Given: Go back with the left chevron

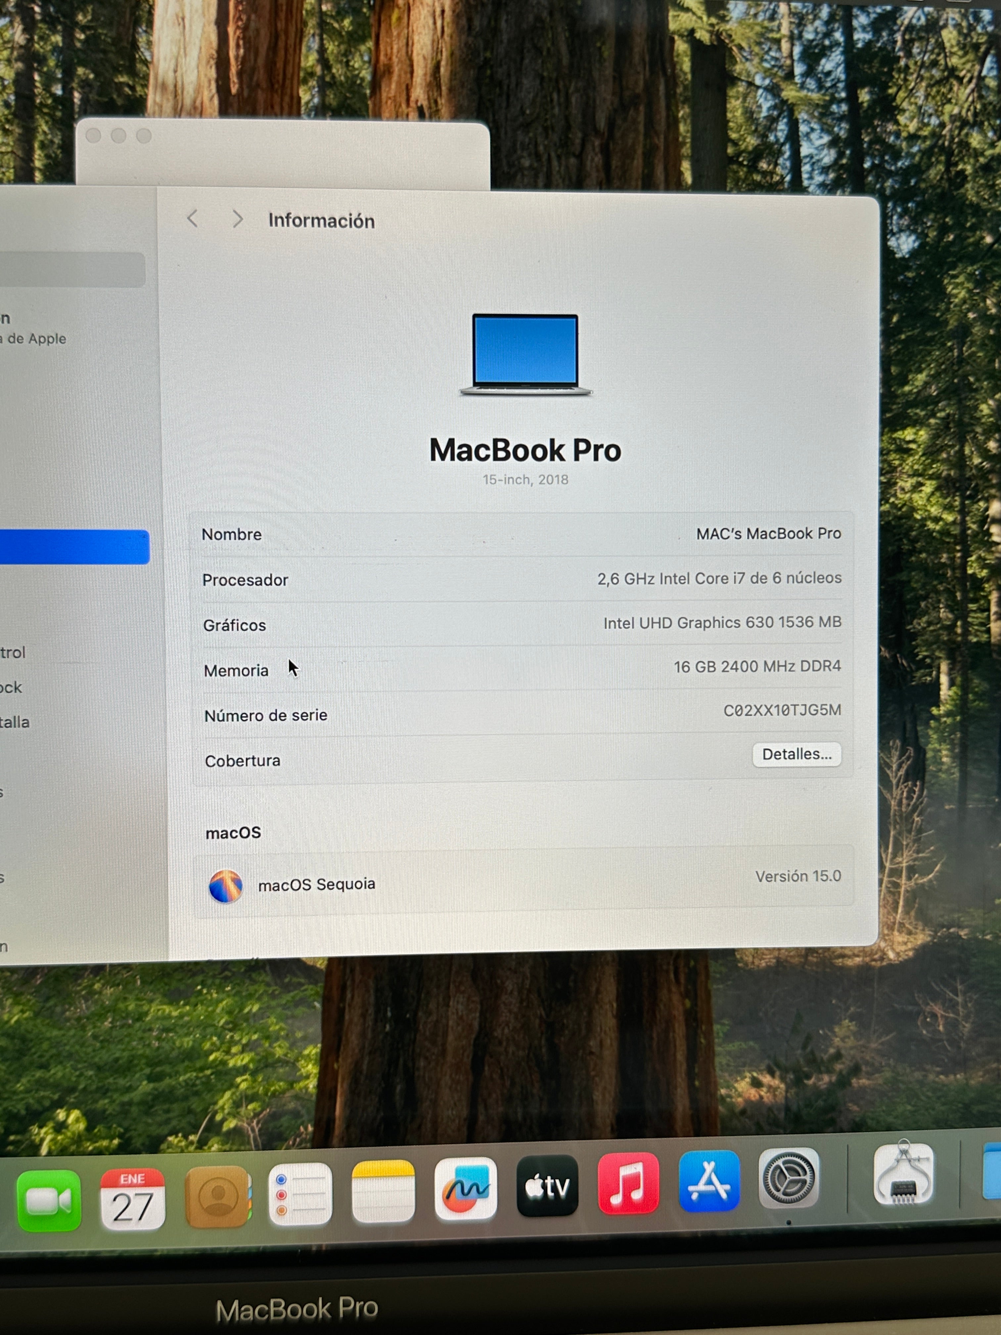Looking at the screenshot, I should click(x=192, y=219).
